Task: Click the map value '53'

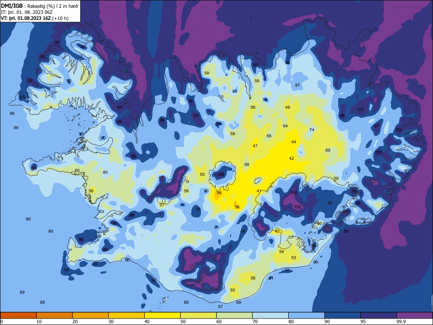Action: click(x=294, y=257)
